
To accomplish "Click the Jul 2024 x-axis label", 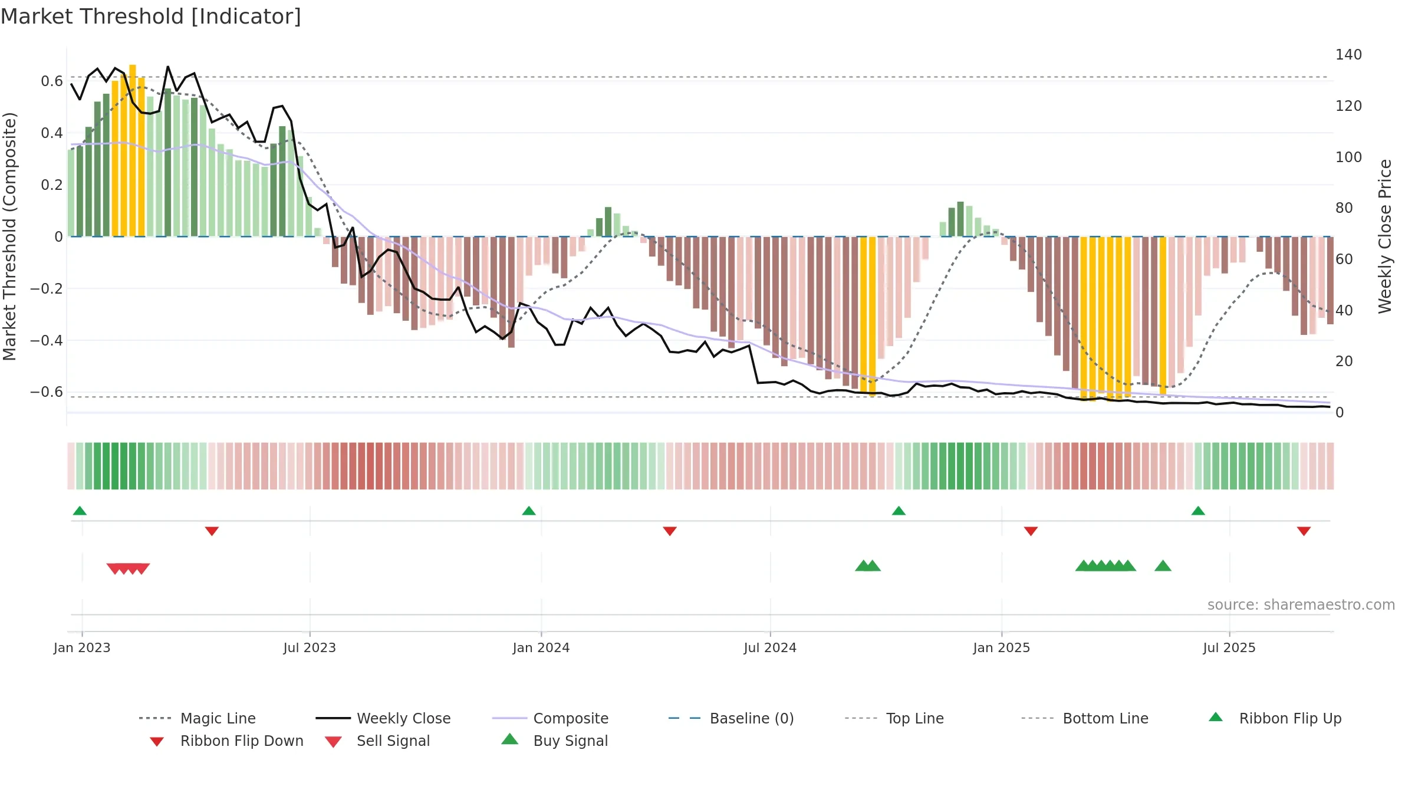I will tap(770, 647).
